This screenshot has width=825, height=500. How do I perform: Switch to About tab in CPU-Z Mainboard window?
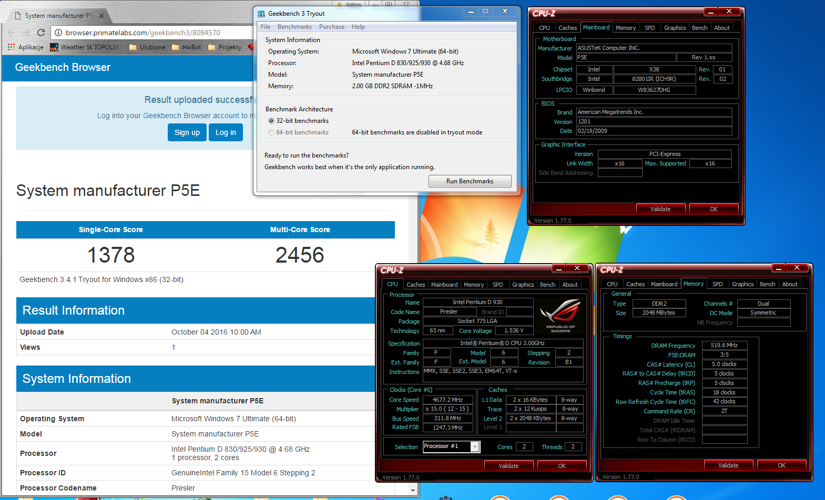pos(722,28)
